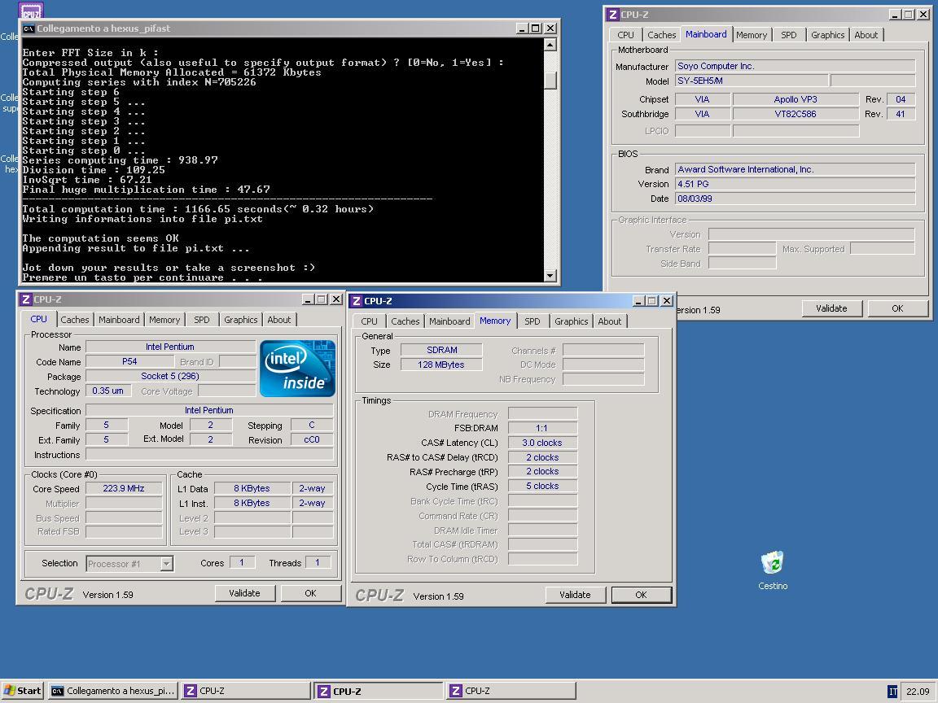Select CPU tab in Memory CPU-Z window
This screenshot has height=703, width=938.
pyautogui.click(x=369, y=321)
